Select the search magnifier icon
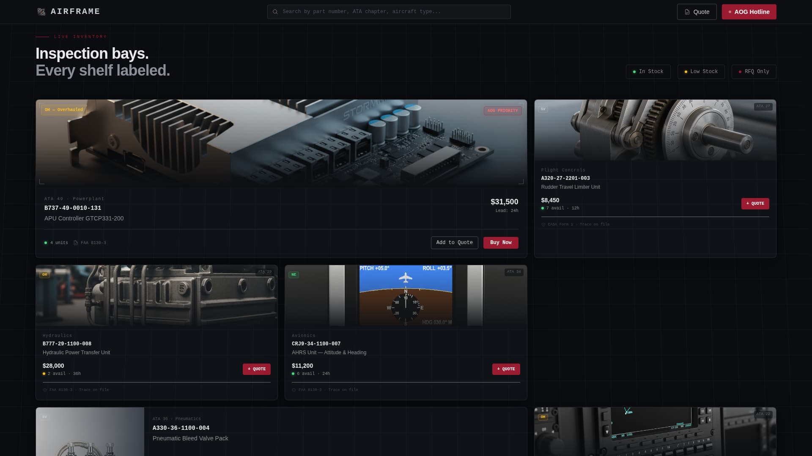 275,11
